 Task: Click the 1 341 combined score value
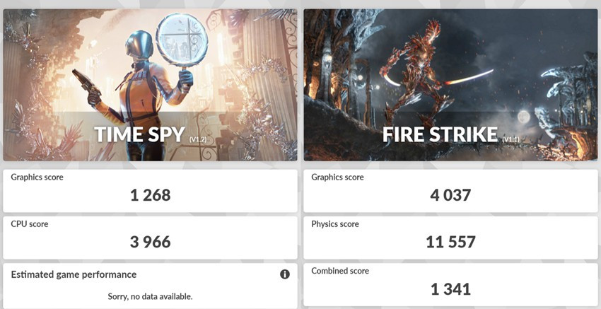point(451,289)
